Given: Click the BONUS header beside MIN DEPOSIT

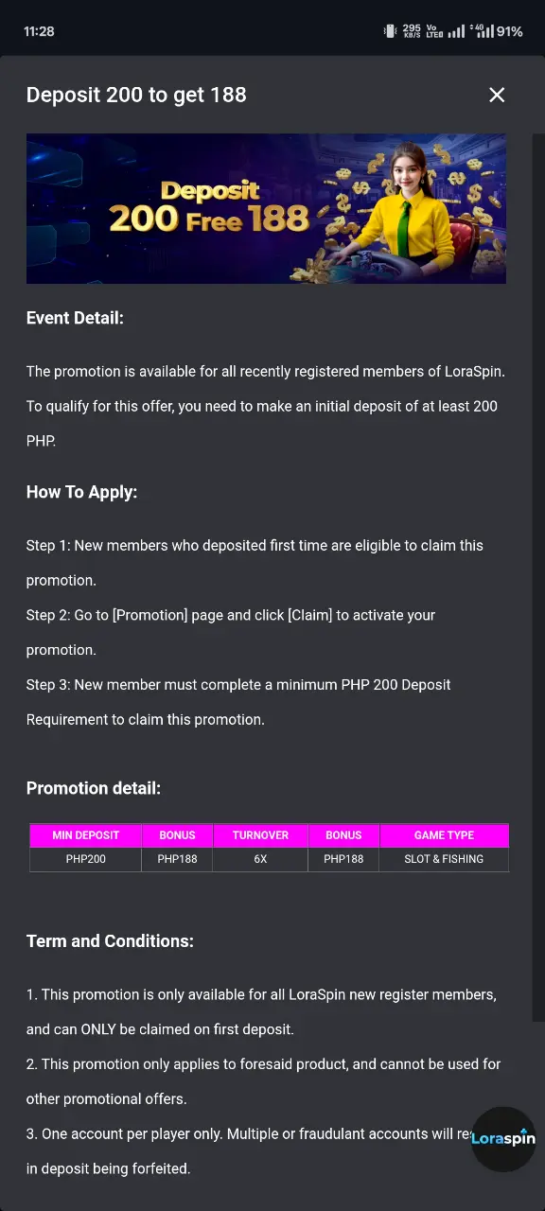Looking at the screenshot, I should [177, 835].
